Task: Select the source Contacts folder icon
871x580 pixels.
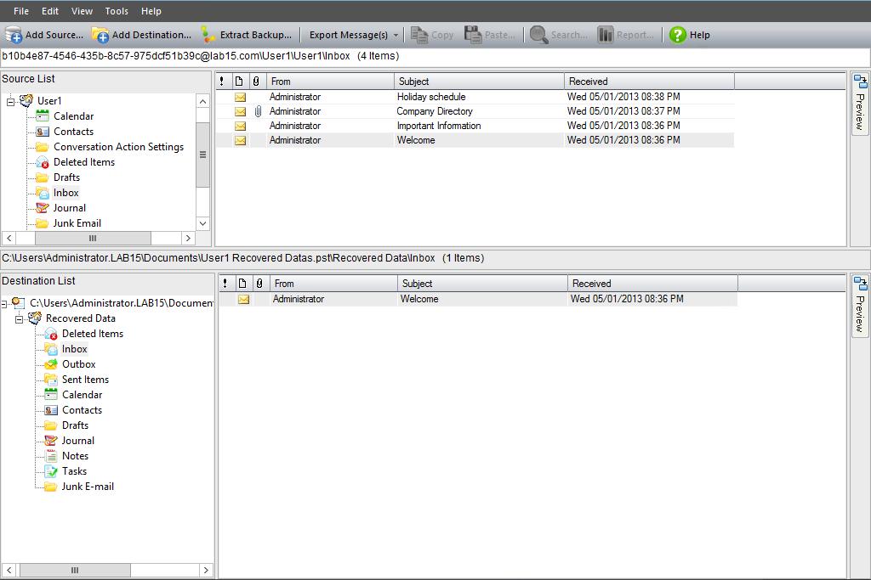Action: tap(43, 132)
